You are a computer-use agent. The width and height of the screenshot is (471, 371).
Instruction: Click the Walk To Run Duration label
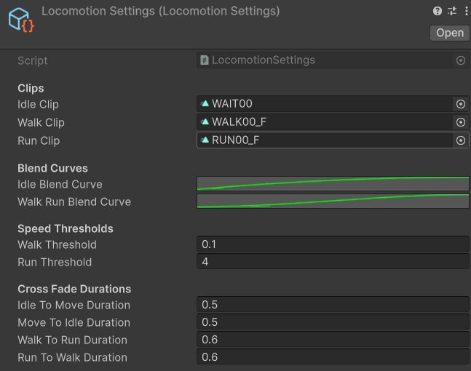[x=72, y=340]
